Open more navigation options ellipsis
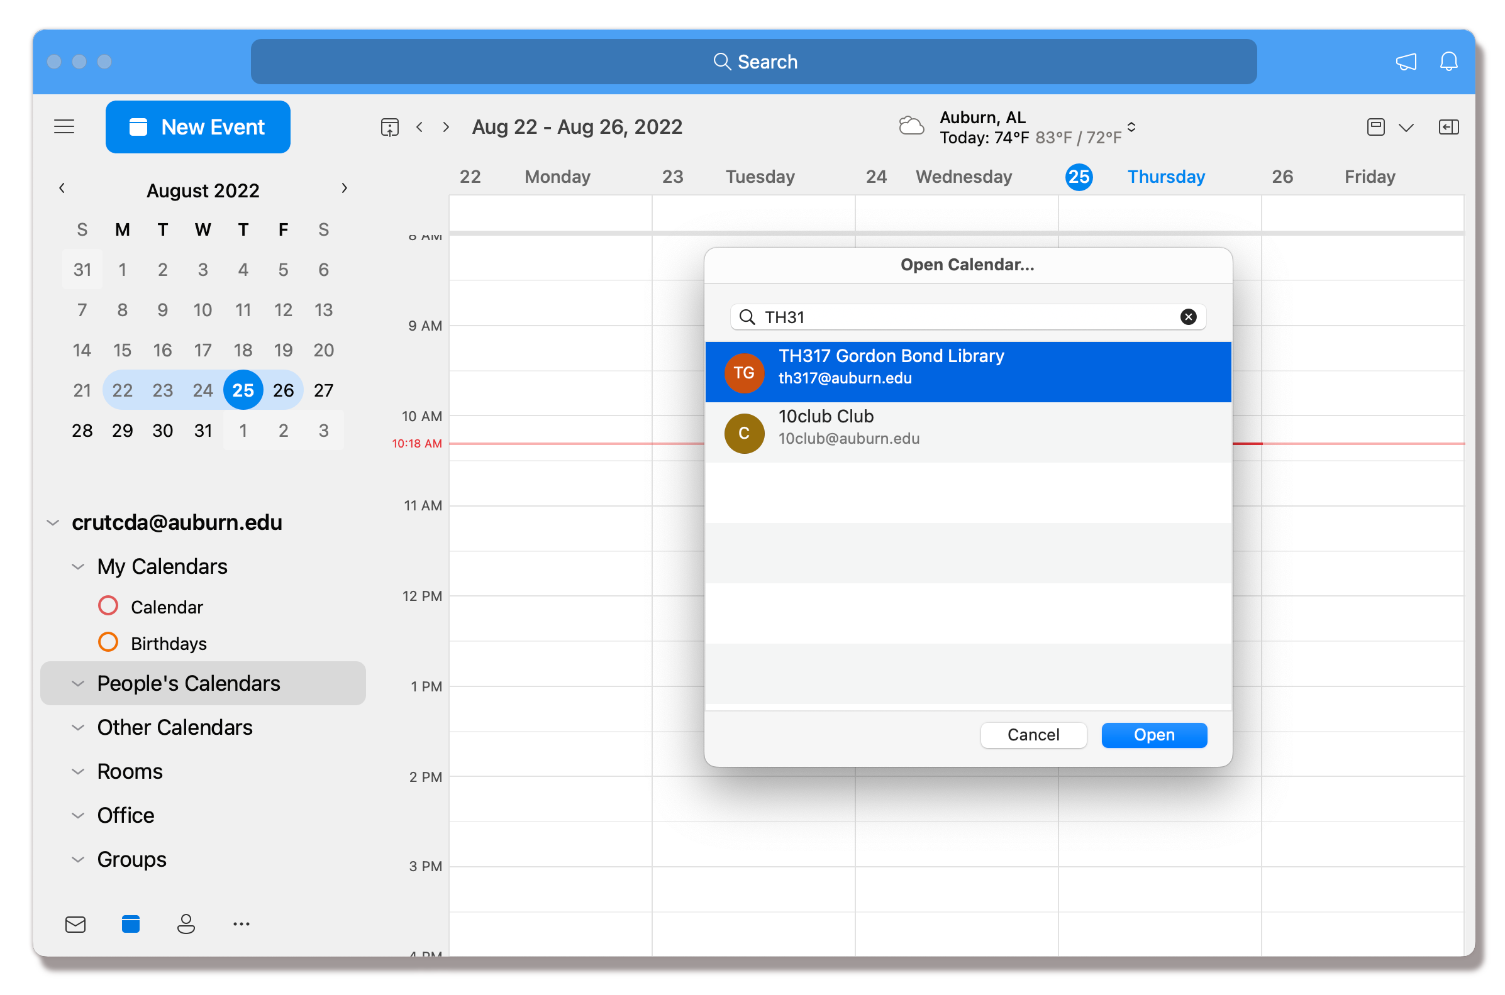This screenshot has height=995, width=1505. [x=242, y=924]
